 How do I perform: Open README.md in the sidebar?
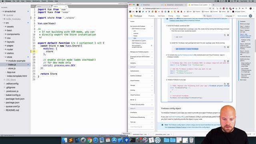(12, 110)
